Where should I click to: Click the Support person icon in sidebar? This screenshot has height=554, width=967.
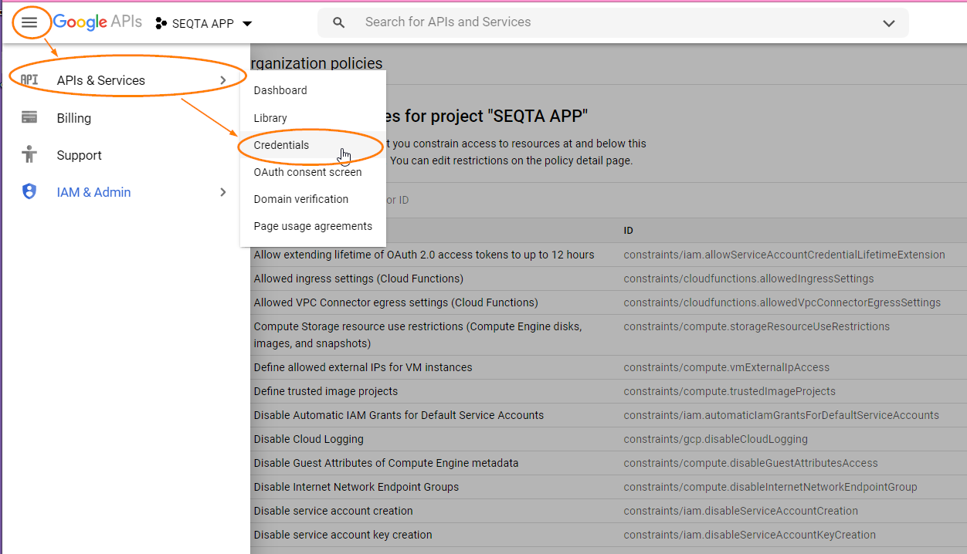[29, 154]
